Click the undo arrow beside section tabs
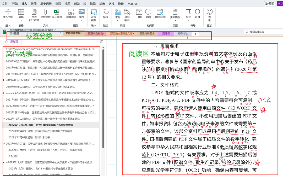283x176 pixels. 59,32
